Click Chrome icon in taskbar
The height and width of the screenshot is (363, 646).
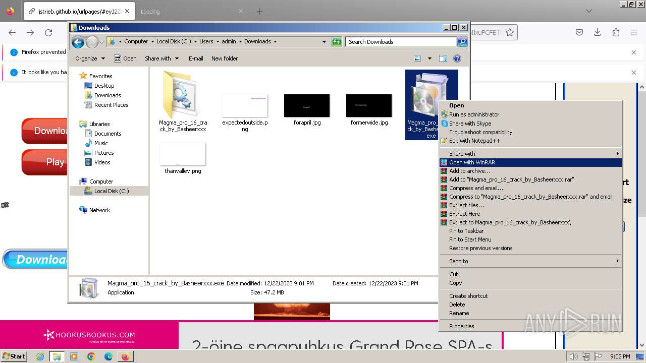(91, 356)
